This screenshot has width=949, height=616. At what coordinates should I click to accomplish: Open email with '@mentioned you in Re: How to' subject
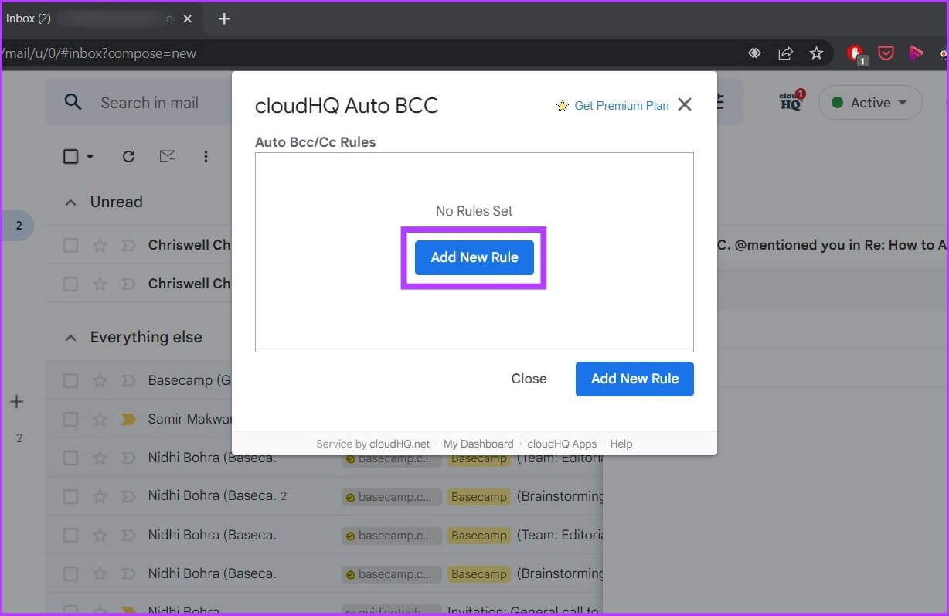pyautogui.click(x=833, y=245)
